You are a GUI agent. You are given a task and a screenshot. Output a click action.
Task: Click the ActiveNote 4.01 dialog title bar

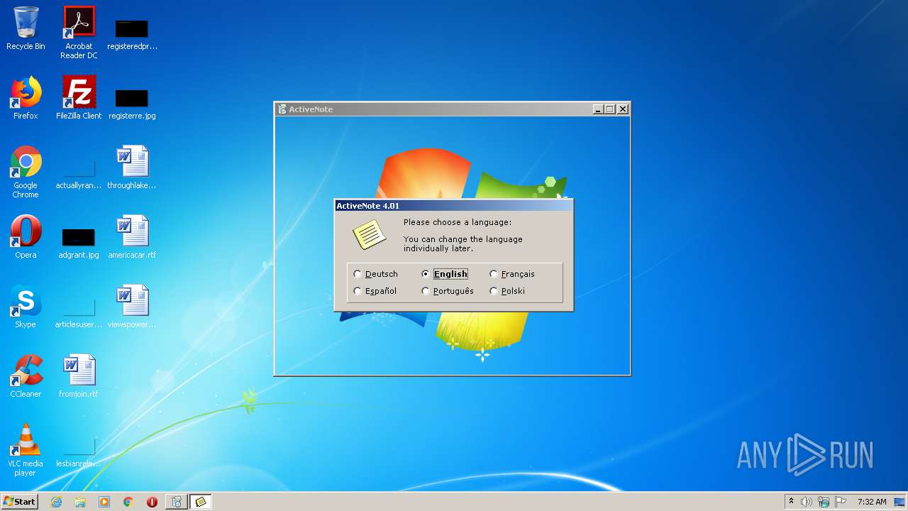[453, 206]
